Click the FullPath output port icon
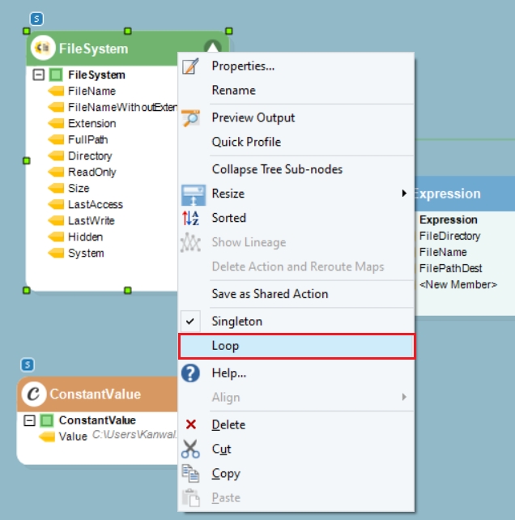 click(x=56, y=139)
